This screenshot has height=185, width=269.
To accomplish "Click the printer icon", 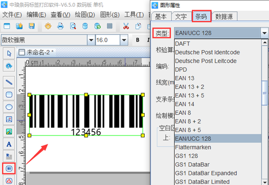I will point(60,26).
